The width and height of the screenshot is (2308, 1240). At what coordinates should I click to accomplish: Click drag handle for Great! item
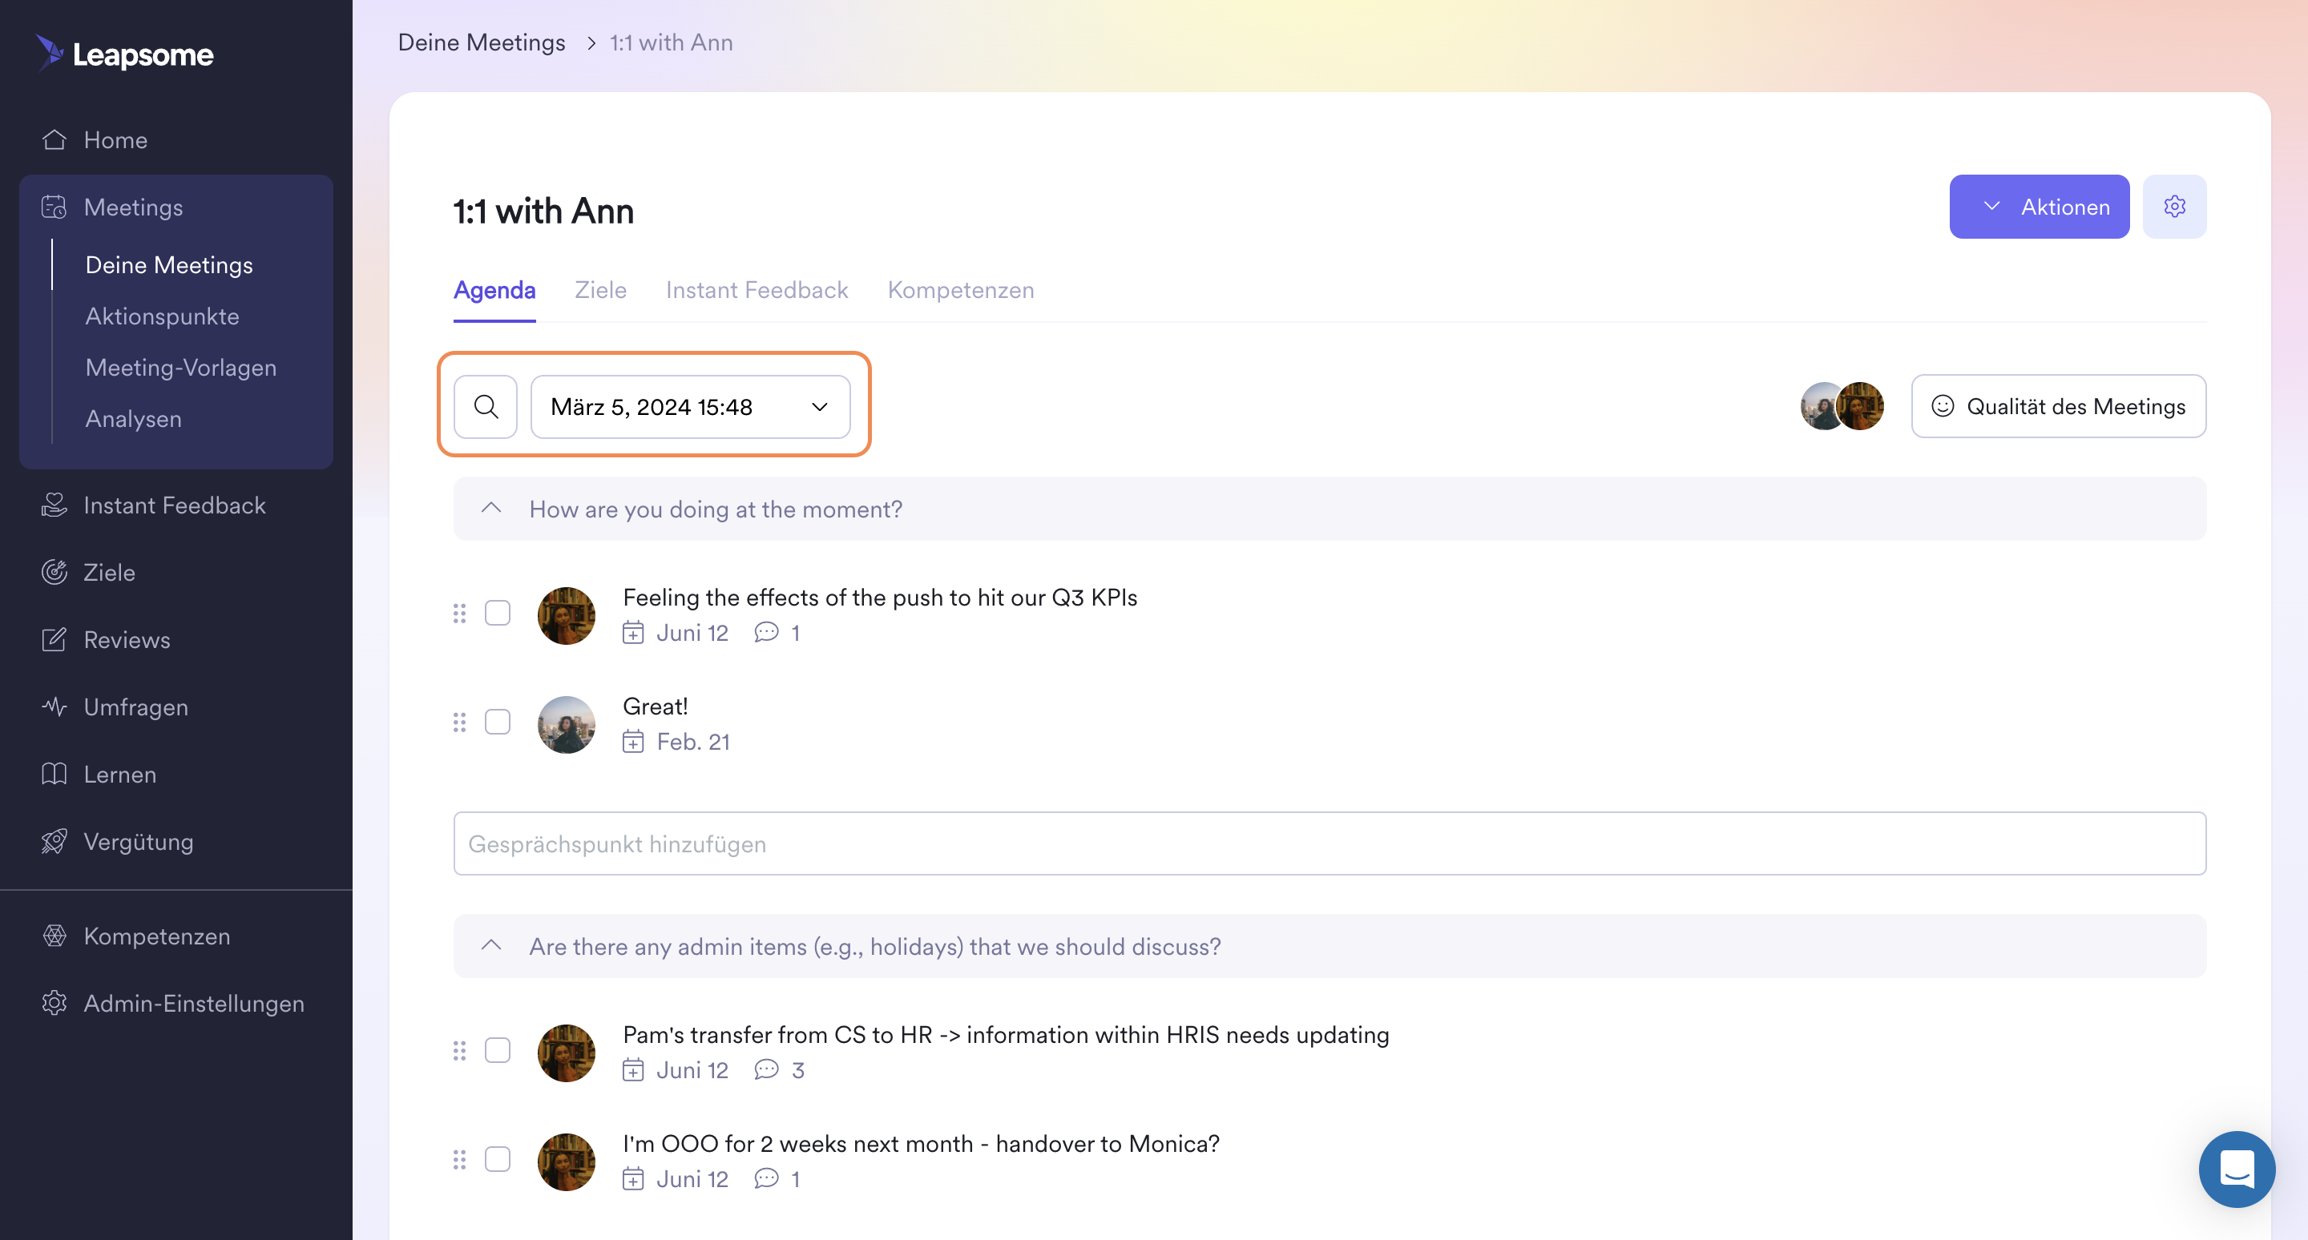pos(460,723)
